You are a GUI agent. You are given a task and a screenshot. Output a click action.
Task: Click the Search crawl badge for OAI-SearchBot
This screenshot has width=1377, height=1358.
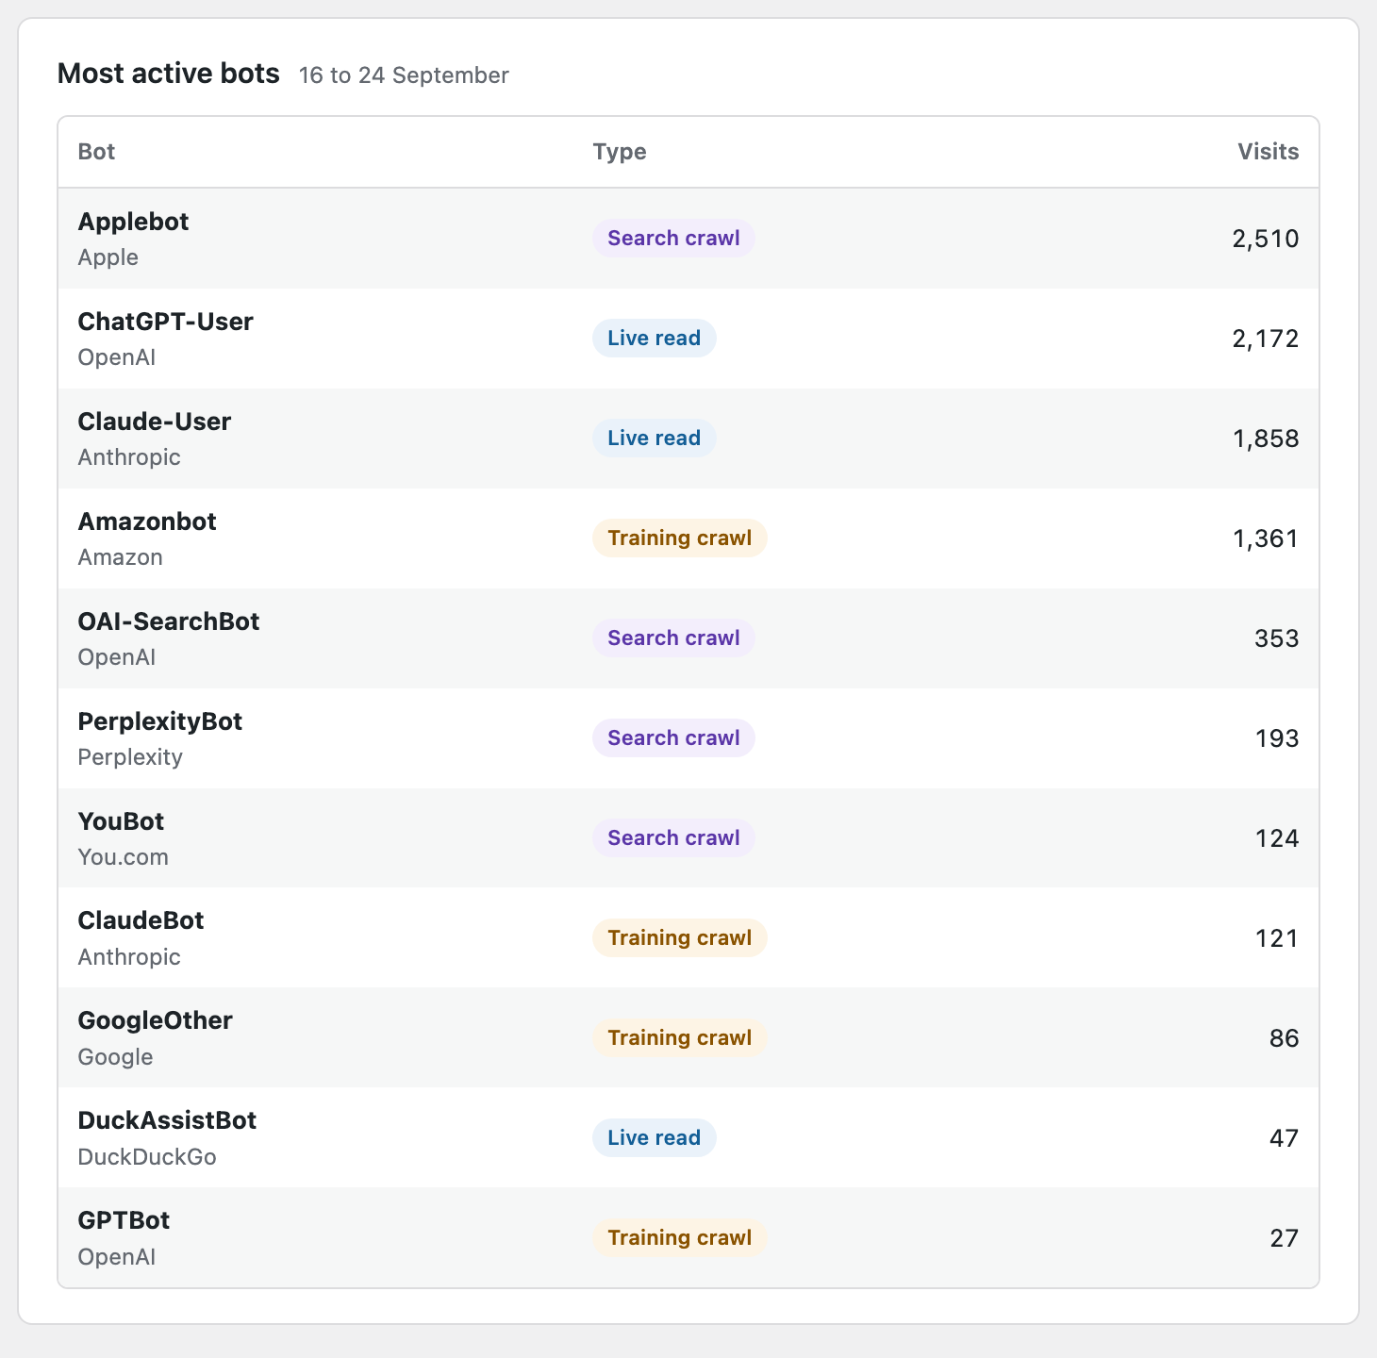click(673, 638)
